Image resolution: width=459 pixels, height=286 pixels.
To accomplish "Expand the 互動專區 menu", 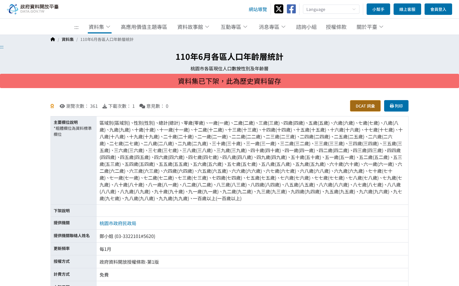I will 234,27.
